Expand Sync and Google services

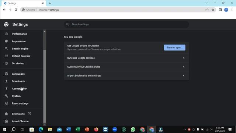point(126,58)
